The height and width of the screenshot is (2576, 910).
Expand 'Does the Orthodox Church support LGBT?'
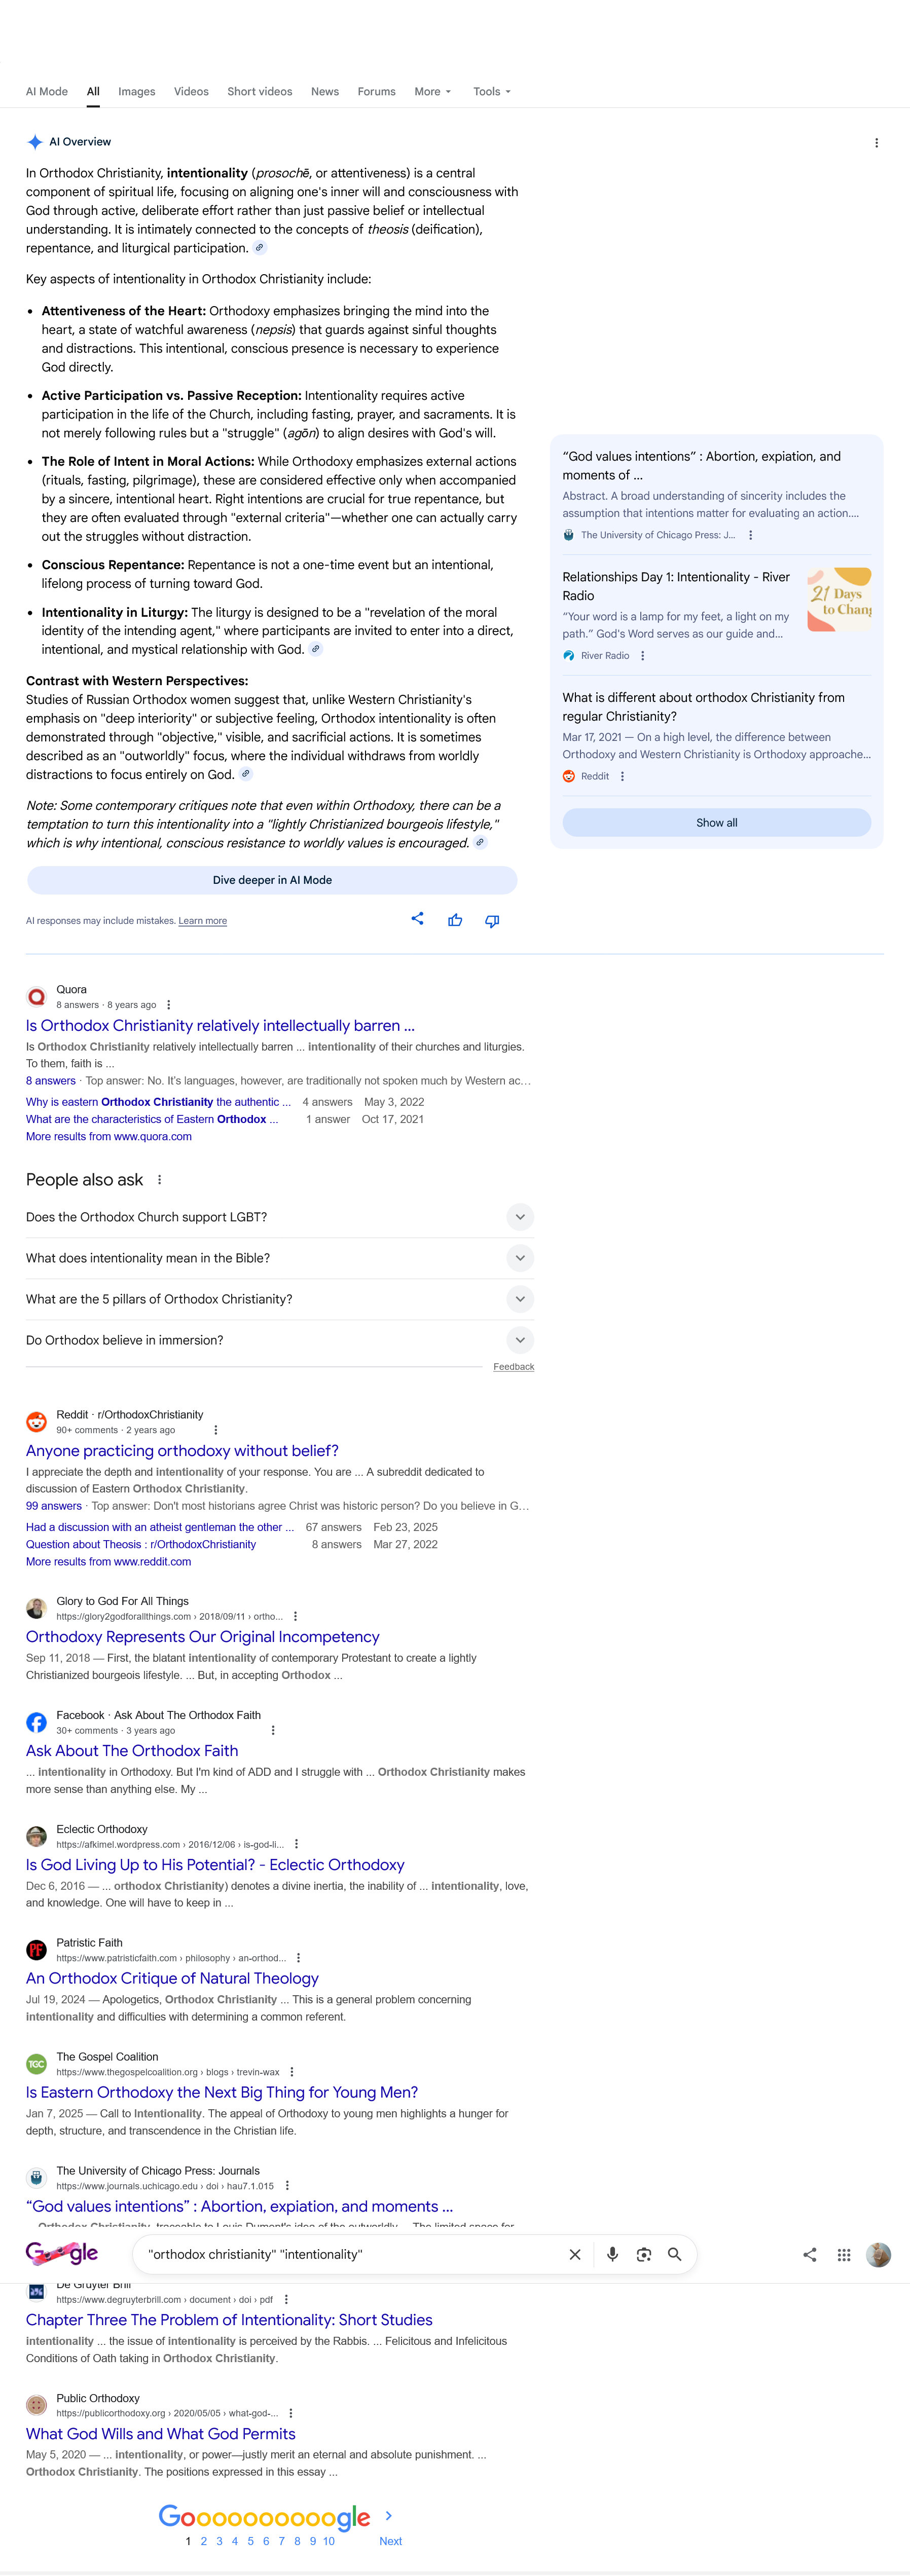coord(279,1217)
